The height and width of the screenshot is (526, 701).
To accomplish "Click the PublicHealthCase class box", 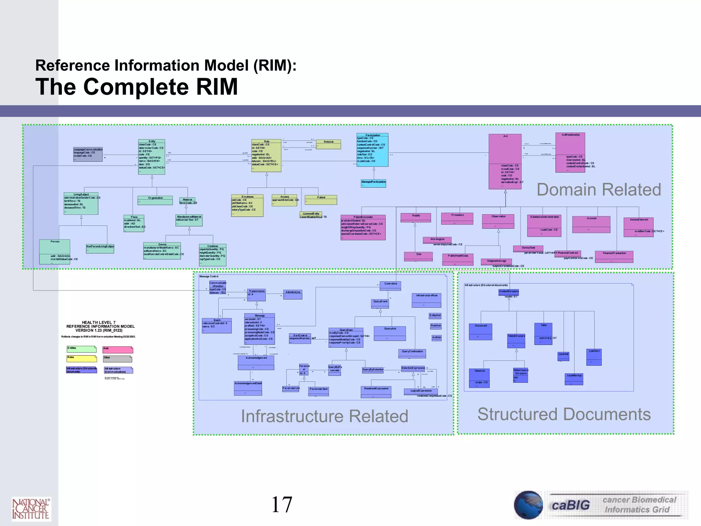I will coord(458,259).
